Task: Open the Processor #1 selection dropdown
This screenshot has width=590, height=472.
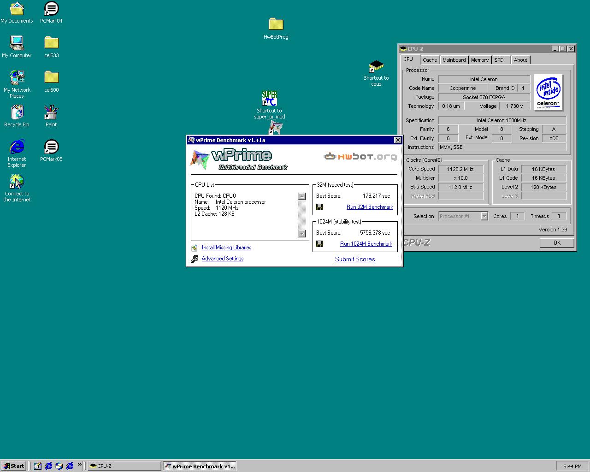Action: click(x=484, y=216)
